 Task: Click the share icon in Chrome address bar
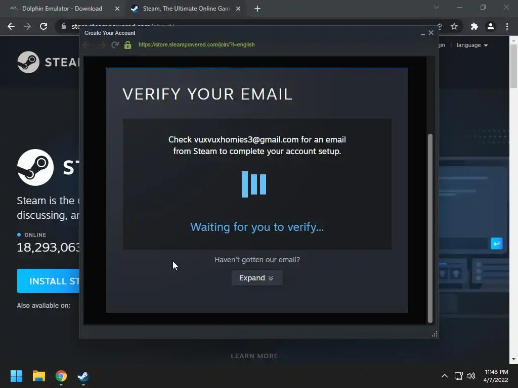439,26
